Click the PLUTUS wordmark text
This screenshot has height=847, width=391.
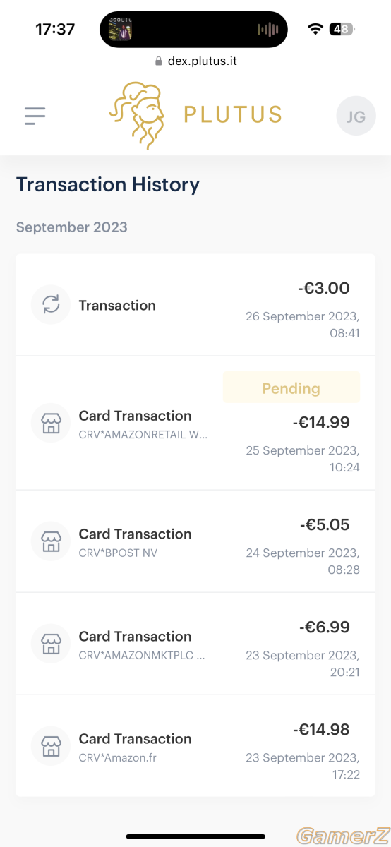tap(233, 114)
